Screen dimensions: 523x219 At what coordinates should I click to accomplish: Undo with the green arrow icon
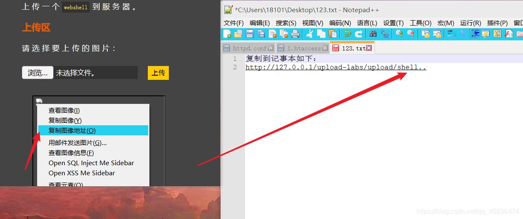(347, 34)
